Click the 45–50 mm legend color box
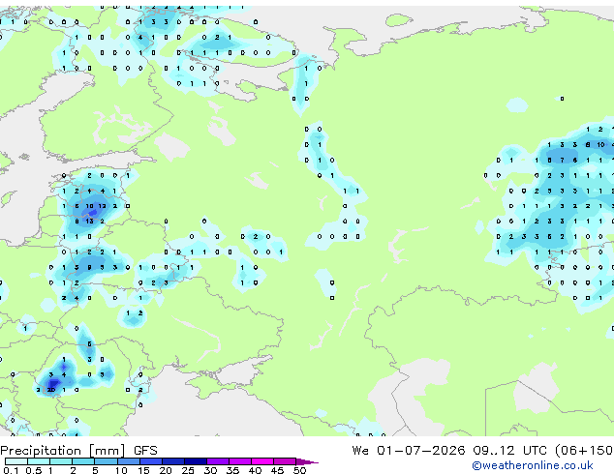 pos(285,461)
